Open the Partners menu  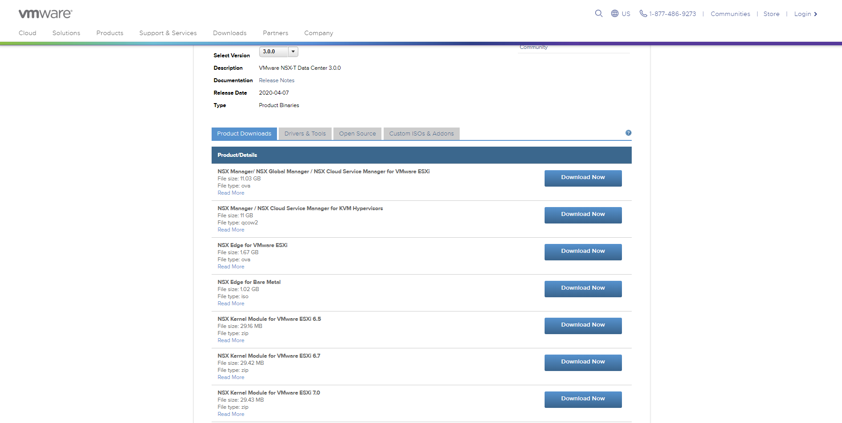276,33
